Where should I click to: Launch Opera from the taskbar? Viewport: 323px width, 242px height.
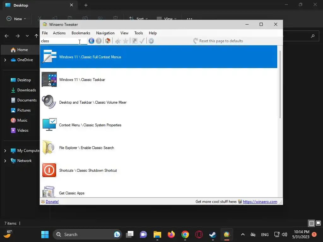click(199, 234)
